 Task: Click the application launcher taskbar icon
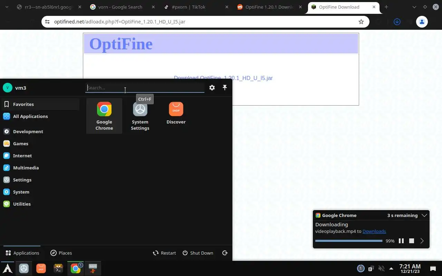pyautogui.click(x=8, y=268)
